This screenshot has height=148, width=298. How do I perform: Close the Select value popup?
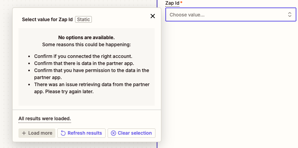coord(153,16)
